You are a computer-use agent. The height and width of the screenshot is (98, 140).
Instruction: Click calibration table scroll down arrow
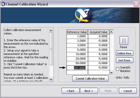111,72
